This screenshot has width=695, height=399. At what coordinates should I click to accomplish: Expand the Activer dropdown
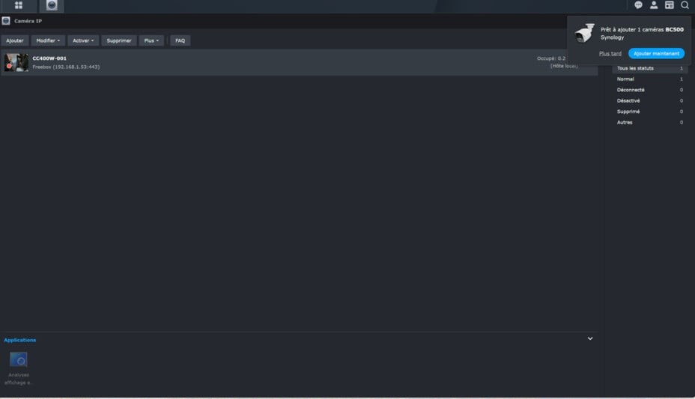point(83,40)
